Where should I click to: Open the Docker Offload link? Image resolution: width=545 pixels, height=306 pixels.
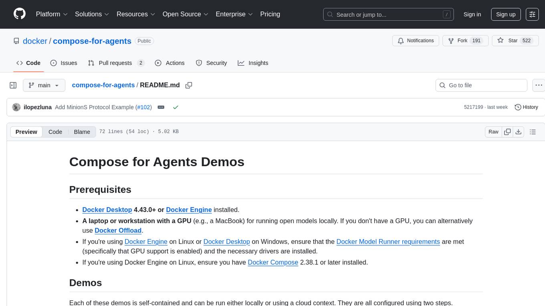point(118,230)
